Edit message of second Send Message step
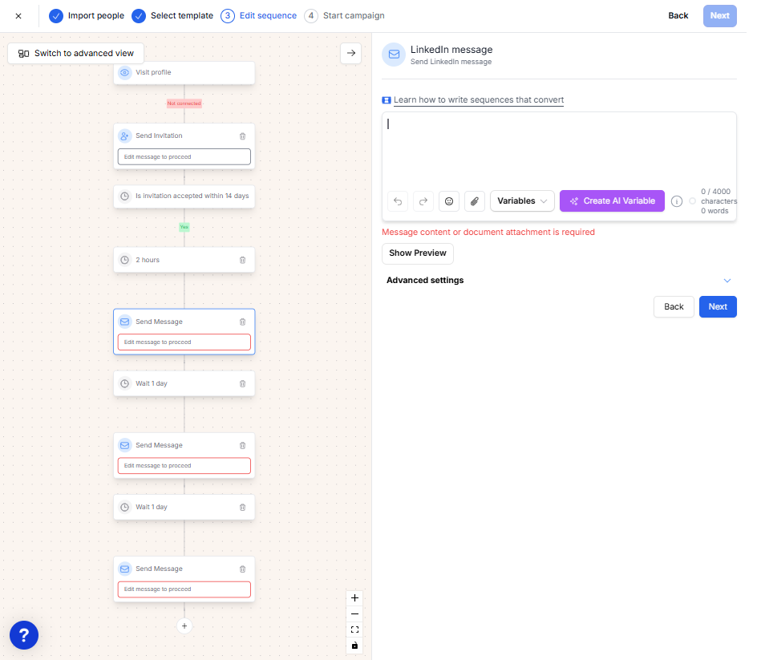This screenshot has width=757, height=660. (x=184, y=465)
